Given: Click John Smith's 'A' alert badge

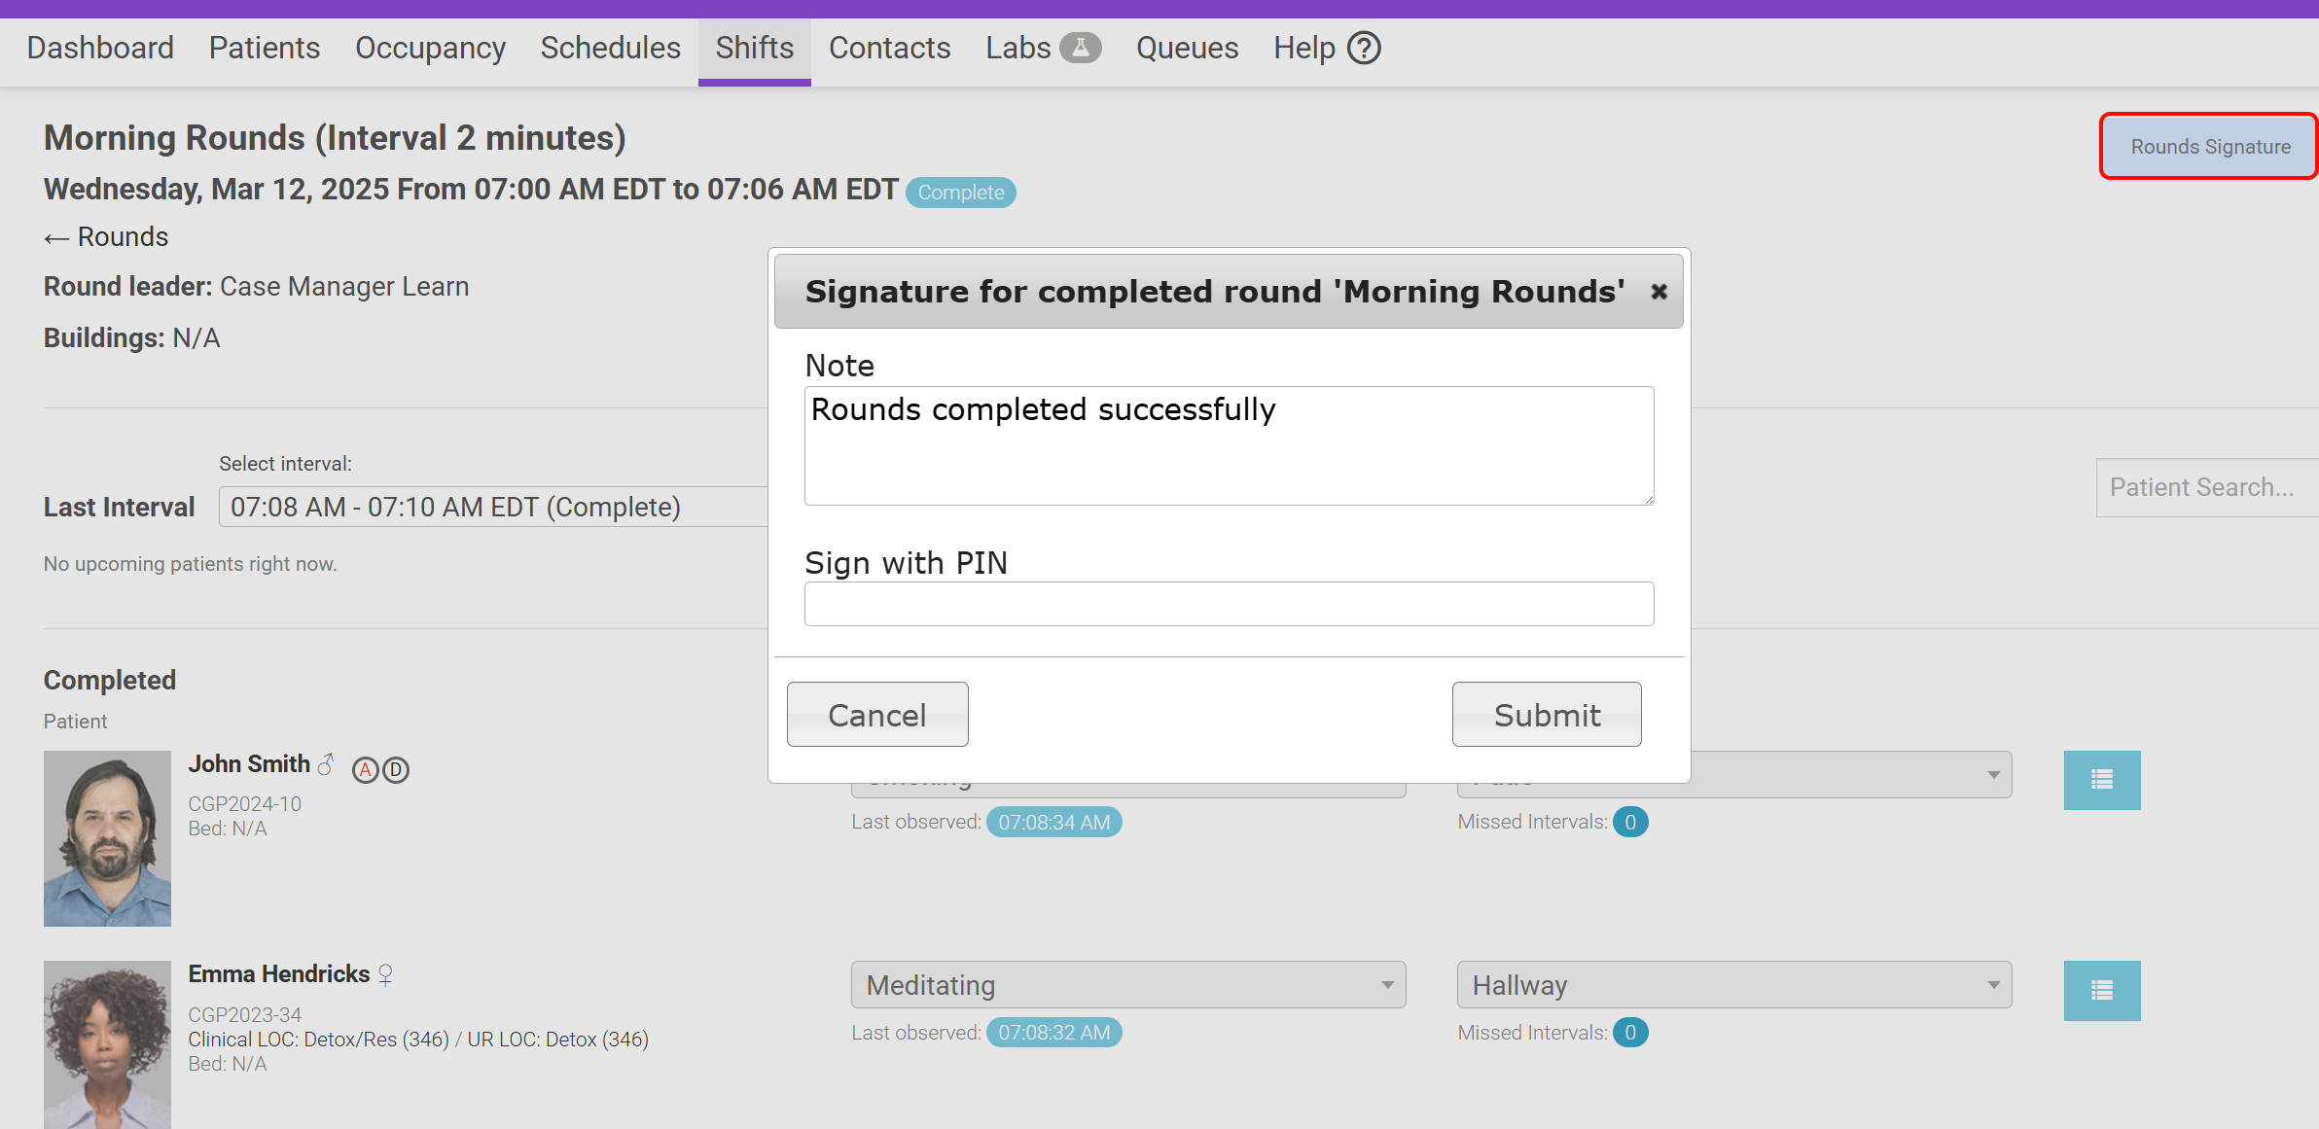Looking at the screenshot, I should (x=365, y=770).
